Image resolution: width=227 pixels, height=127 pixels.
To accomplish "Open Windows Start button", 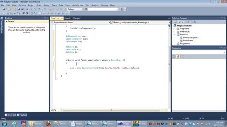I will tap(4, 124).
